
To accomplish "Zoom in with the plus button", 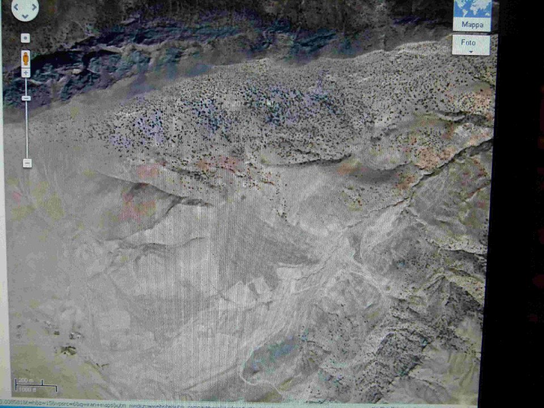I will click(x=26, y=73).
